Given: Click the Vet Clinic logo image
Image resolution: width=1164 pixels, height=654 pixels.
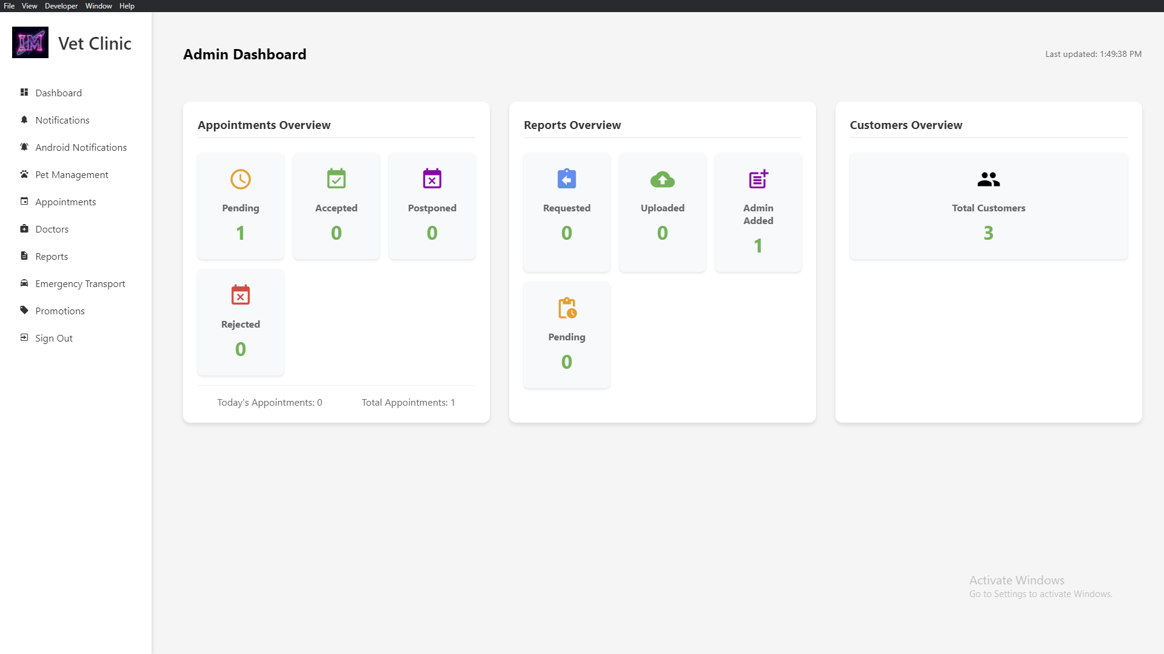Looking at the screenshot, I should [x=30, y=42].
